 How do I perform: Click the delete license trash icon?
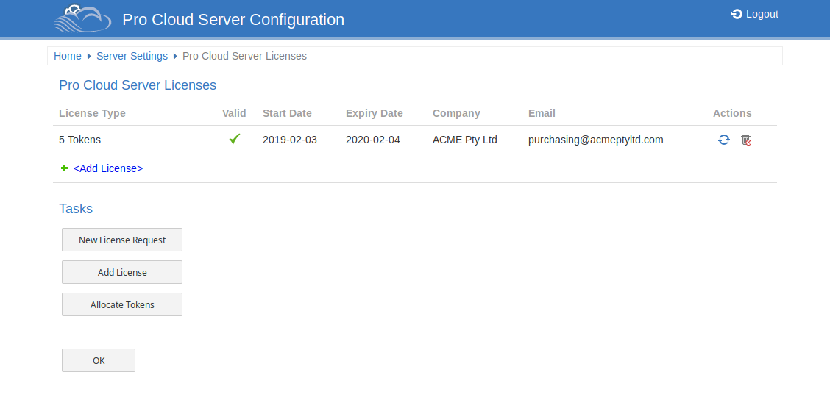click(x=746, y=140)
